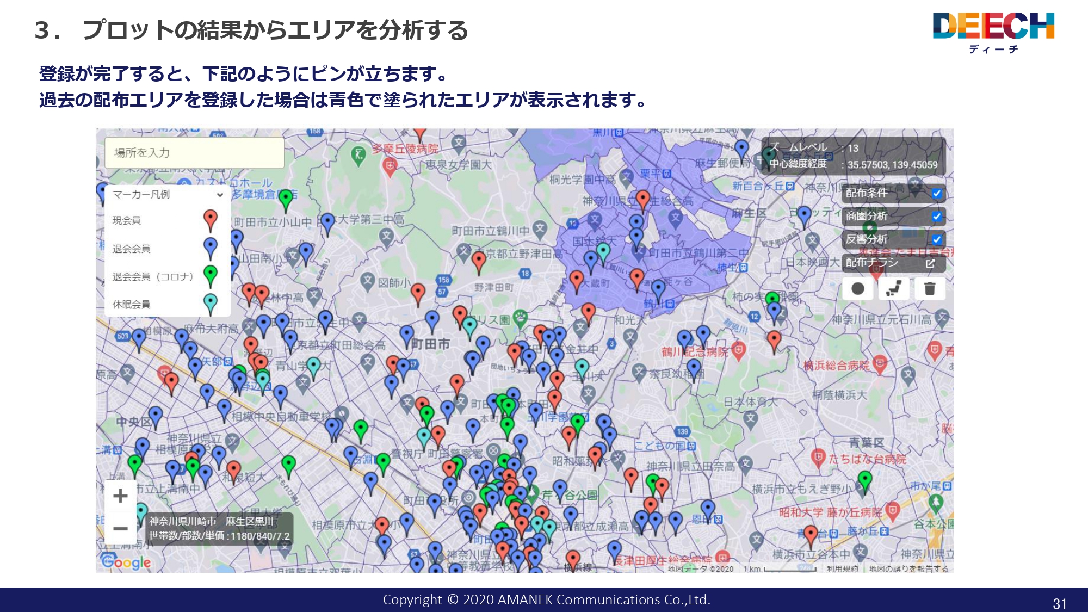Click the trash icon to delete shapes
The height and width of the screenshot is (612, 1088).
click(x=931, y=289)
